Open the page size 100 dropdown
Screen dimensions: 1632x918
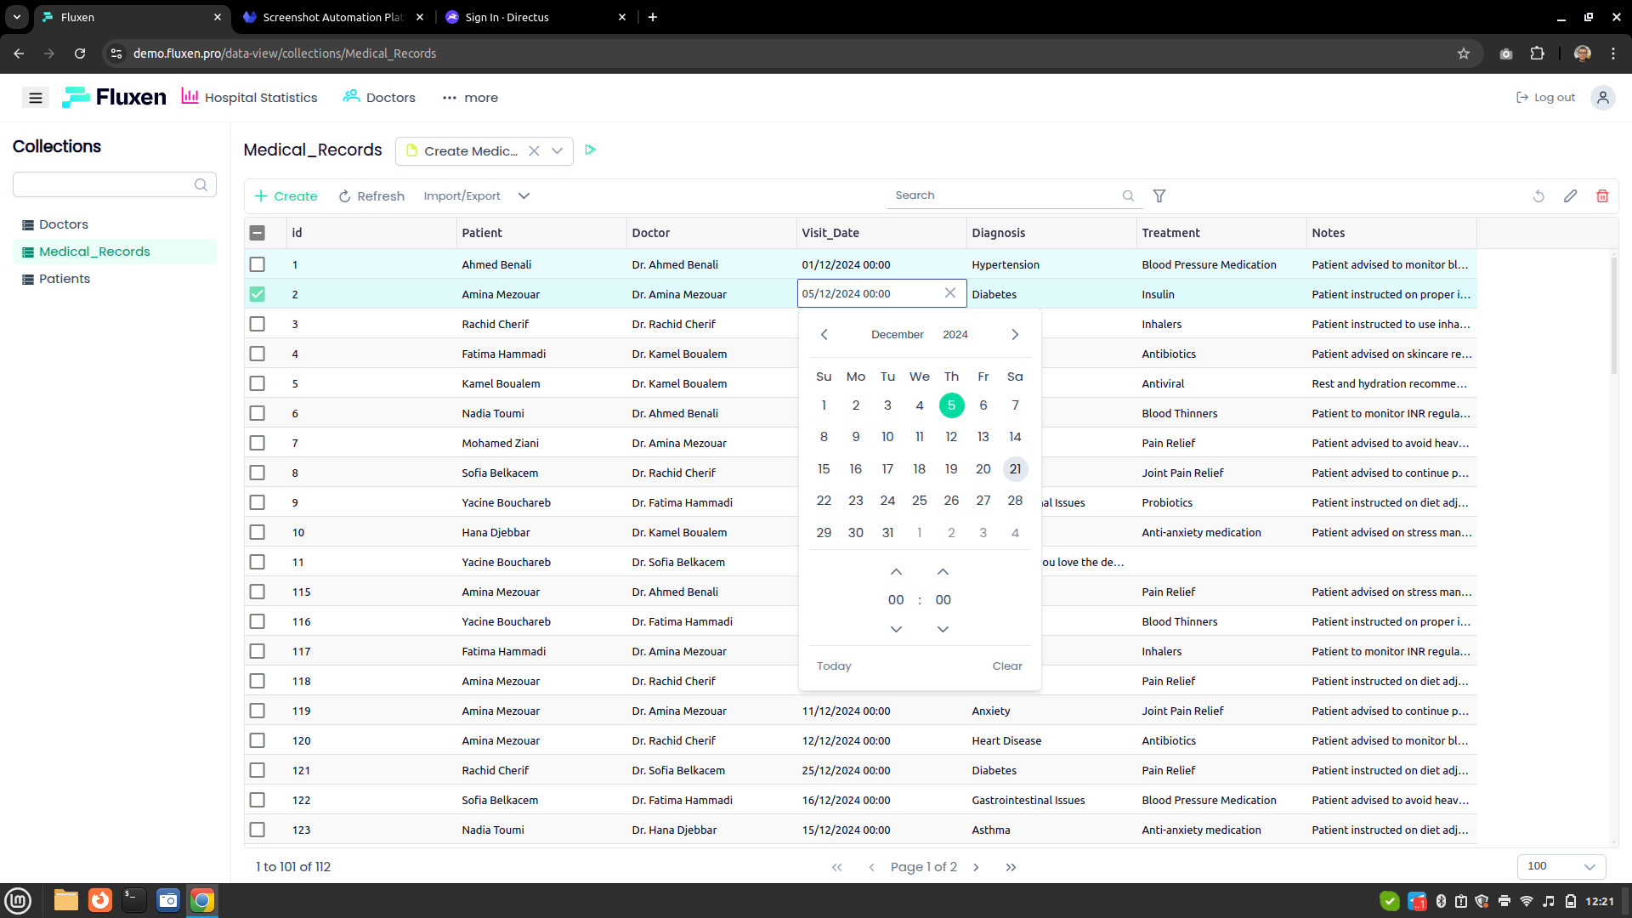coord(1561,866)
